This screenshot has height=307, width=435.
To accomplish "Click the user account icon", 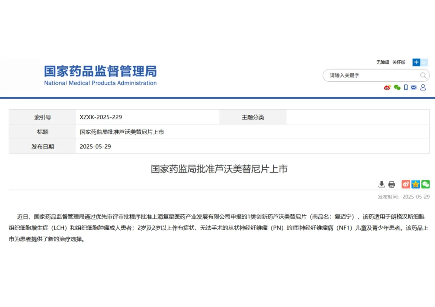I will pyautogui.click(x=423, y=87).
